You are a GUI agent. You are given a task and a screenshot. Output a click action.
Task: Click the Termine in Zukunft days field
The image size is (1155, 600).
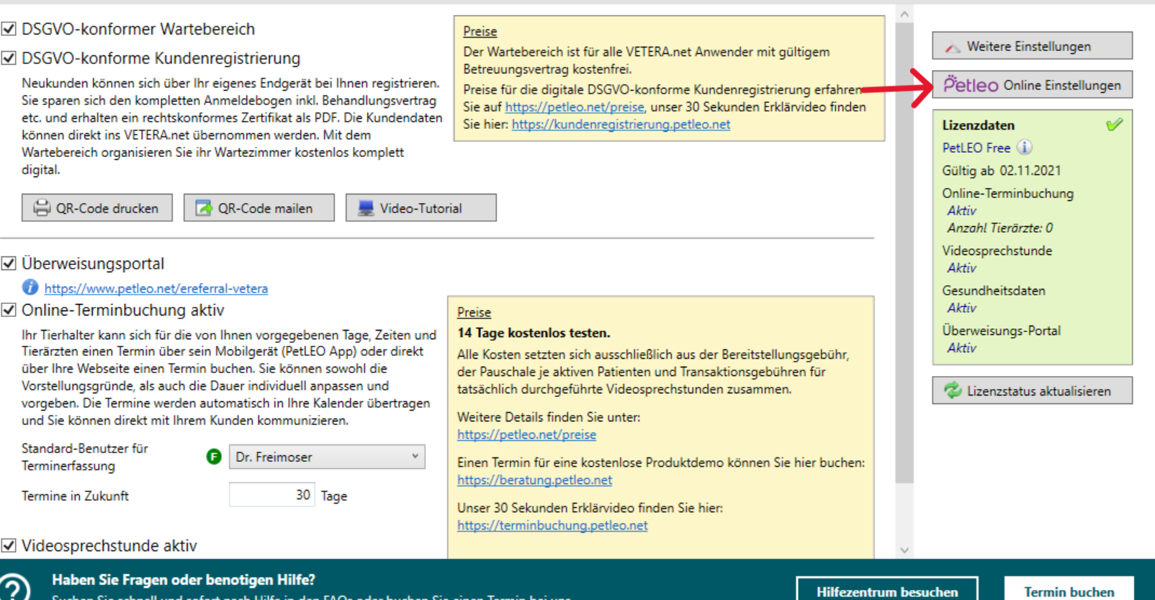[272, 495]
